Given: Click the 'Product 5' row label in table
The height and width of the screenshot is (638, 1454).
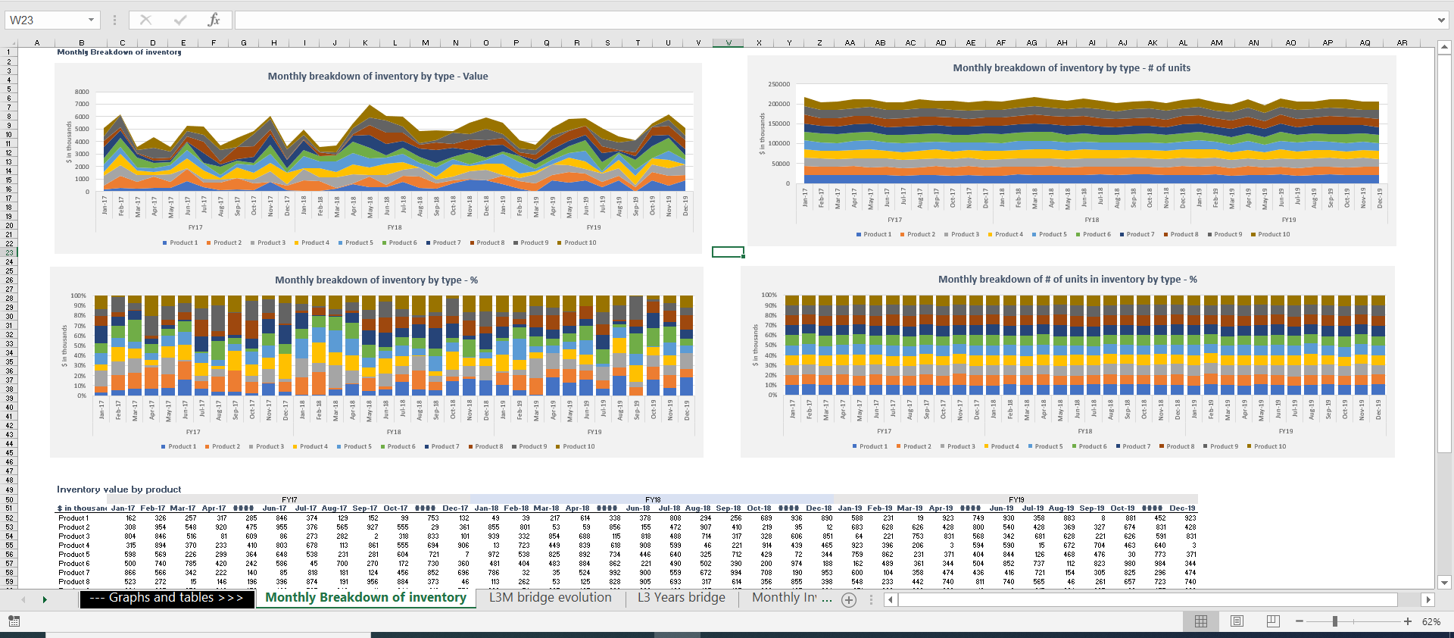Looking at the screenshot, I should (73, 555).
